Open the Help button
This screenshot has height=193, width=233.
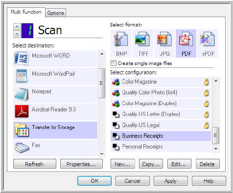coord(209,181)
